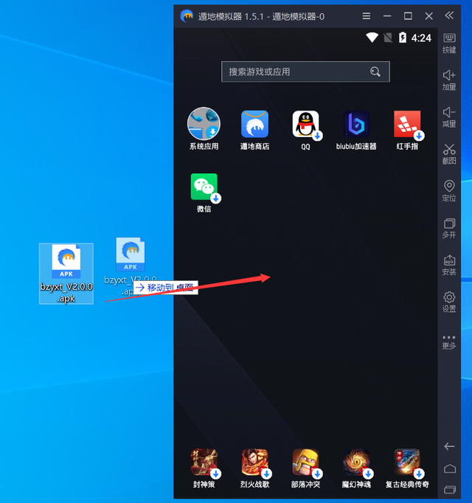Open the QQ app icon

pyautogui.click(x=306, y=124)
